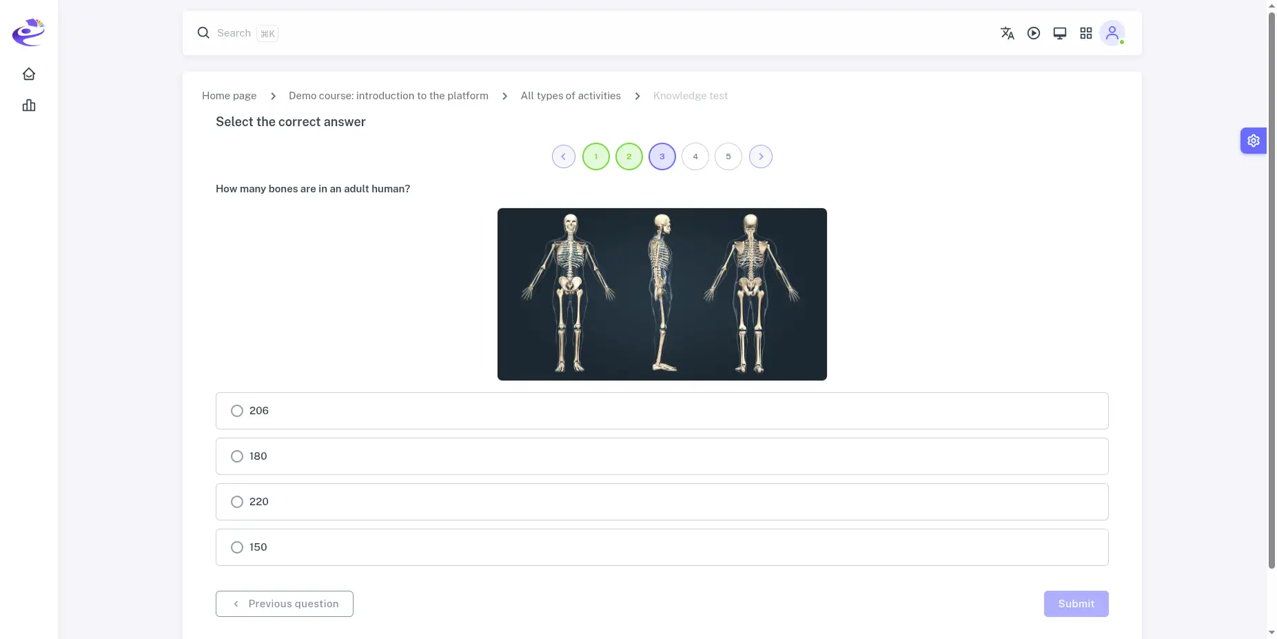1277x639 pixels.
Task: Click the monitor display icon
Action: [x=1060, y=33]
